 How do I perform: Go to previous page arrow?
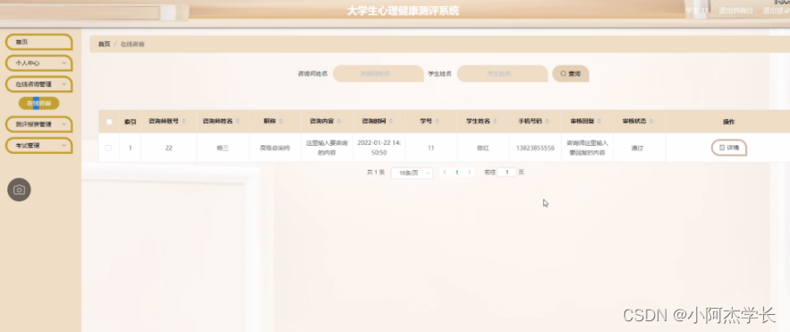[445, 173]
